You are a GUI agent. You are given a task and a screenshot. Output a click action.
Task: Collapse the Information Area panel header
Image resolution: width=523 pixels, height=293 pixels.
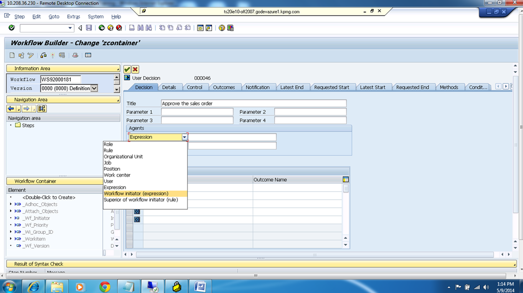pos(63,68)
